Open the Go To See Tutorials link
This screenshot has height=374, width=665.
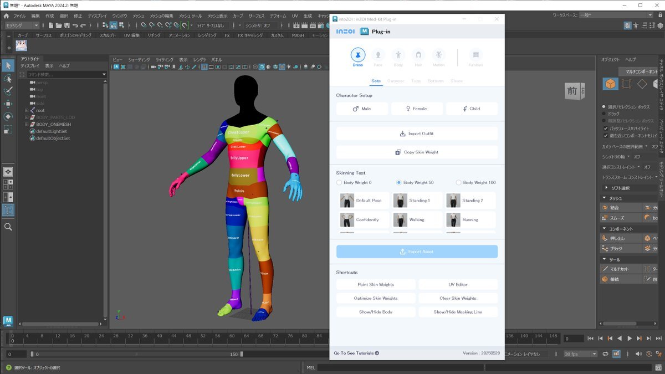point(356,353)
